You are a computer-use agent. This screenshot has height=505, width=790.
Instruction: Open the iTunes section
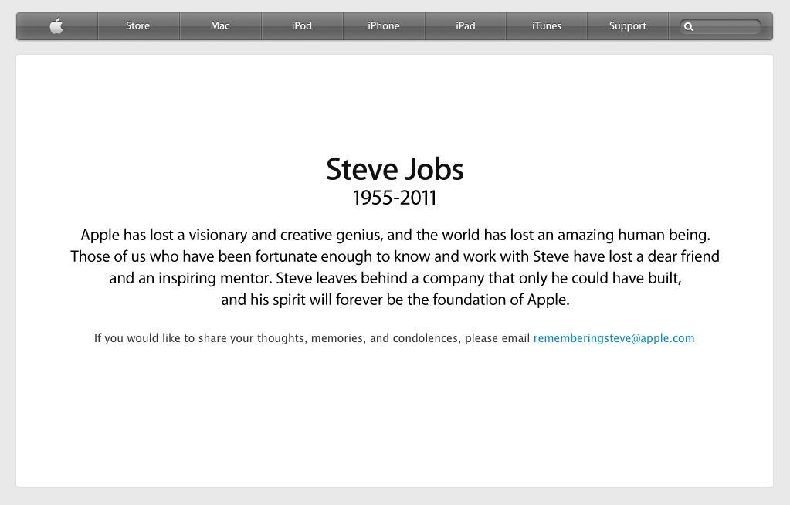click(x=547, y=25)
